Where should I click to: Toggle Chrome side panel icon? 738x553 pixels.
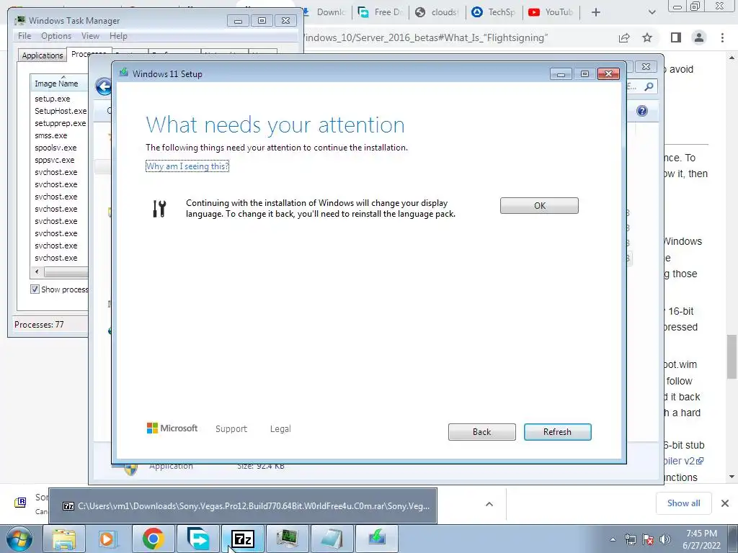tap(676, 37)
